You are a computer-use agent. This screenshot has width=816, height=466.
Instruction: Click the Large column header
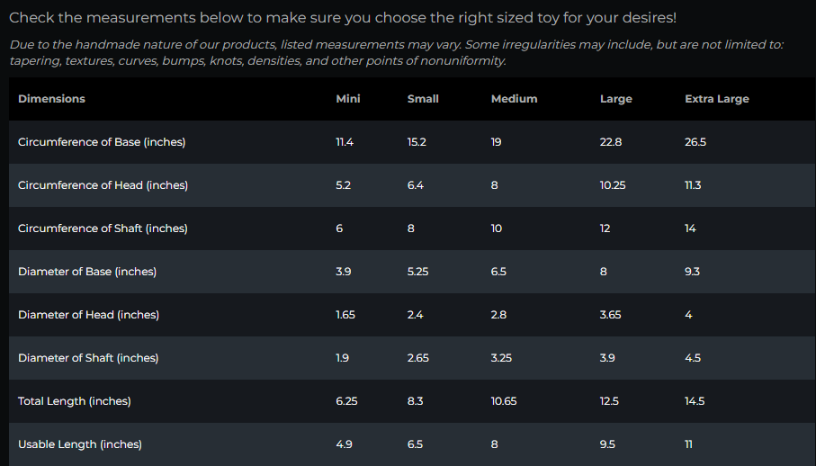[x=616, y=99]
